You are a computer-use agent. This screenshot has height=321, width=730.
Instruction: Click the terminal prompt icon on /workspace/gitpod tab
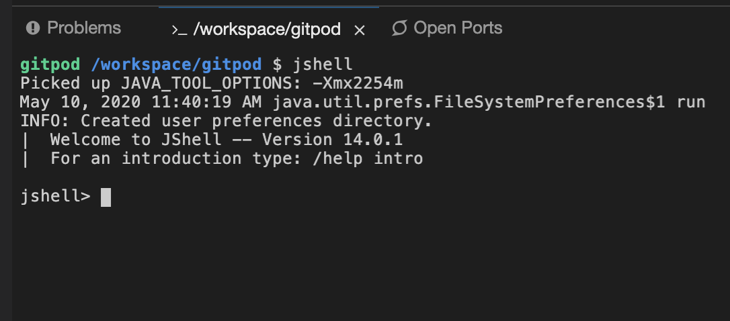(179, 30)
